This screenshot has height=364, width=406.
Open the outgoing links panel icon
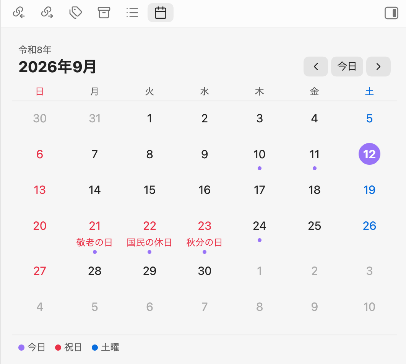coord(47,13)
